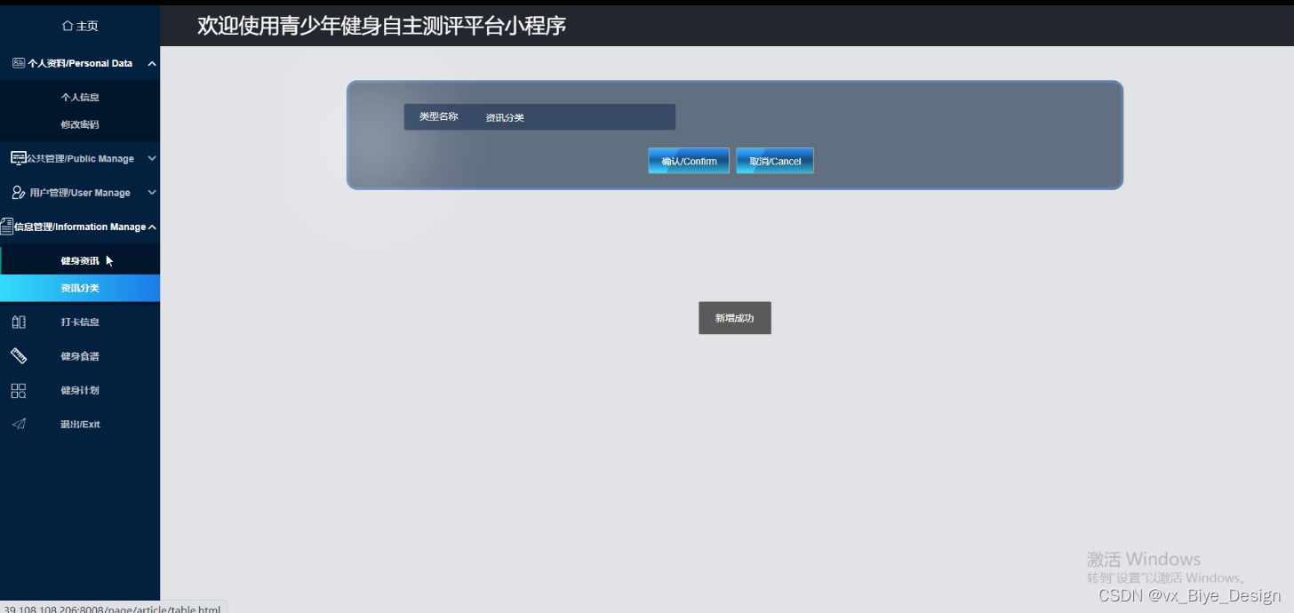Click the 取消/Cancel button
The width and height of the screenshot is (1294, 613).
pos(775,161)
